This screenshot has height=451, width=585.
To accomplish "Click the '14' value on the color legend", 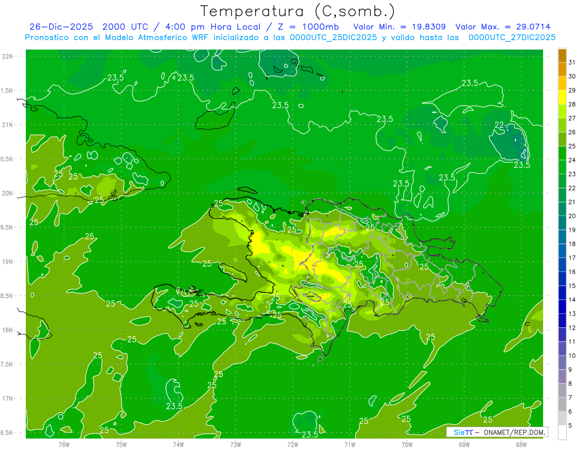I will click(572, 300).
